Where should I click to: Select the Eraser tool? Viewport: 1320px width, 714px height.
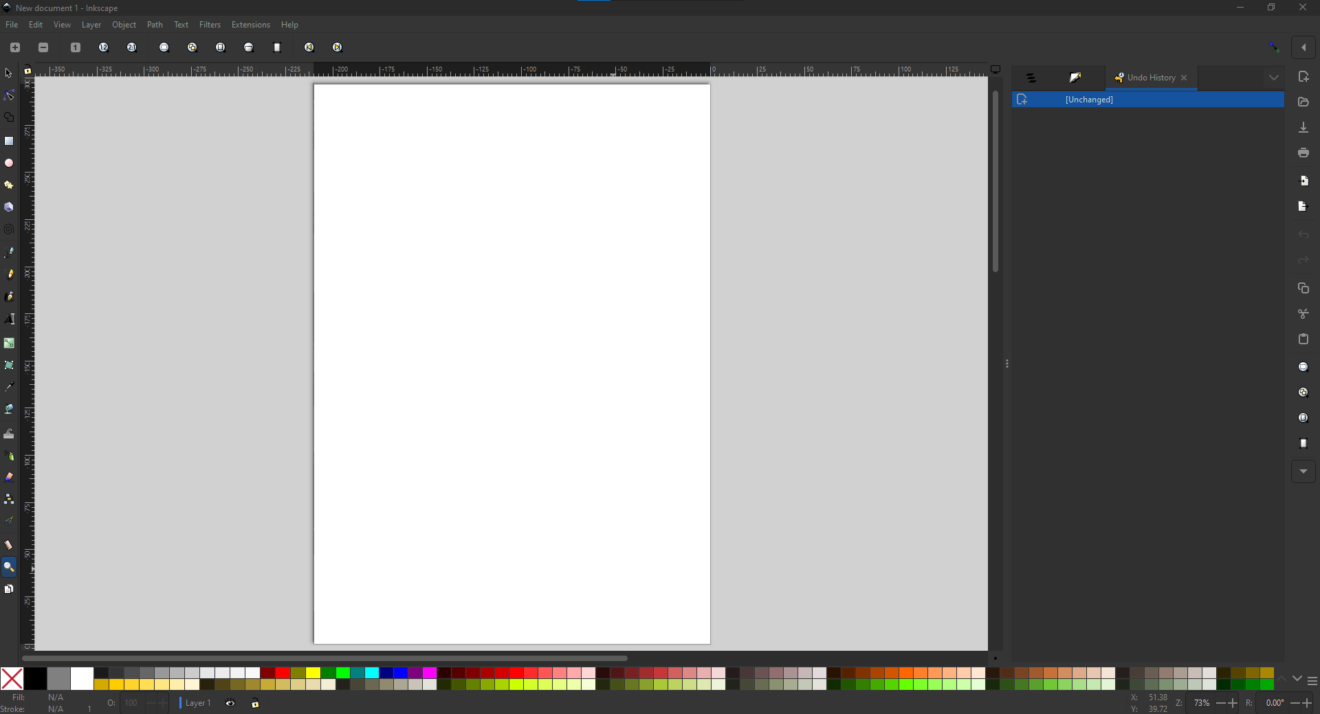pos(9,477)
